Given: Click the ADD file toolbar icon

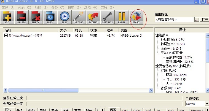Looking at the screenshot, I should 7,17.
